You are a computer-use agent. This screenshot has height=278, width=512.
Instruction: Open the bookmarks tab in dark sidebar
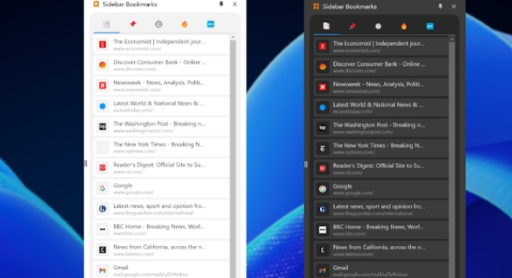(326, 26)
